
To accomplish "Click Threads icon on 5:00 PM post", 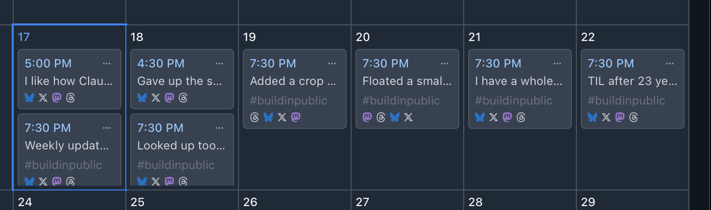I will [x=71, y=98].
